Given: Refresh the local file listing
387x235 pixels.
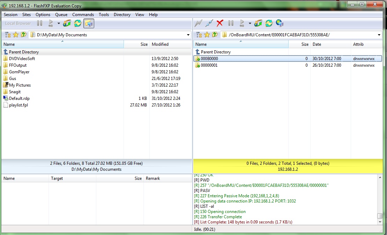Looking at the screenshot, I should tap(78, 23).
